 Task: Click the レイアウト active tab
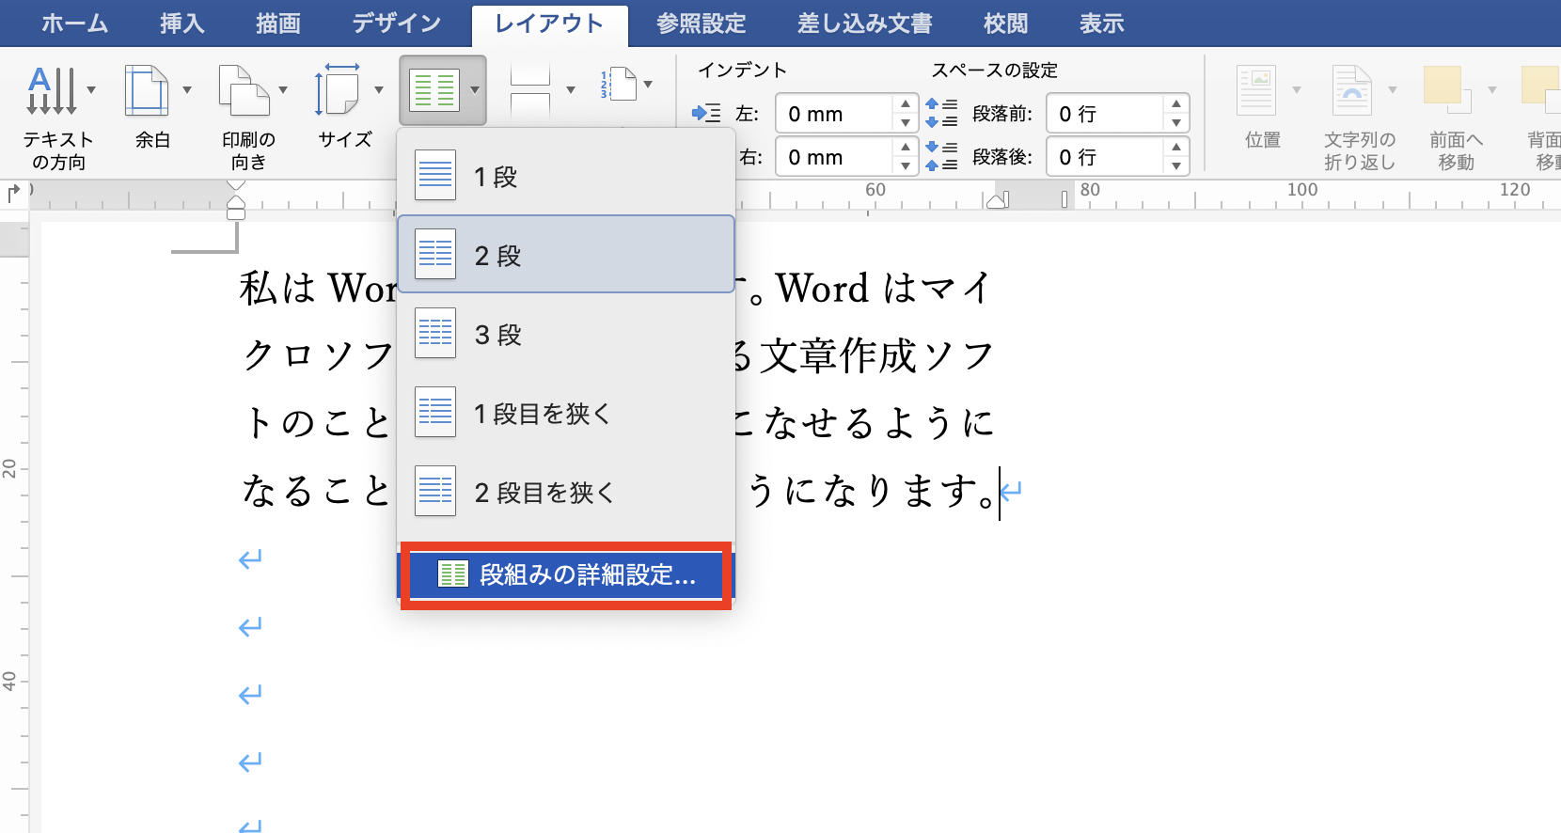549,24
